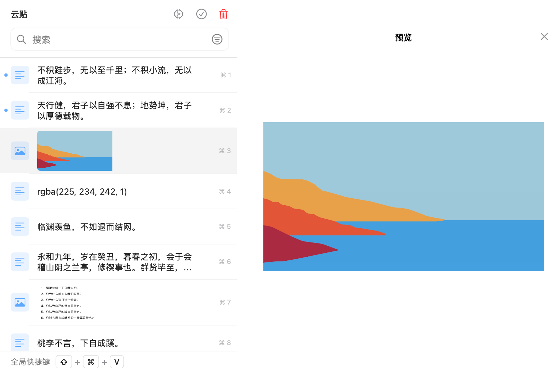Click the checkmark select icon
The image size is (560, 372).
[202, 14]
